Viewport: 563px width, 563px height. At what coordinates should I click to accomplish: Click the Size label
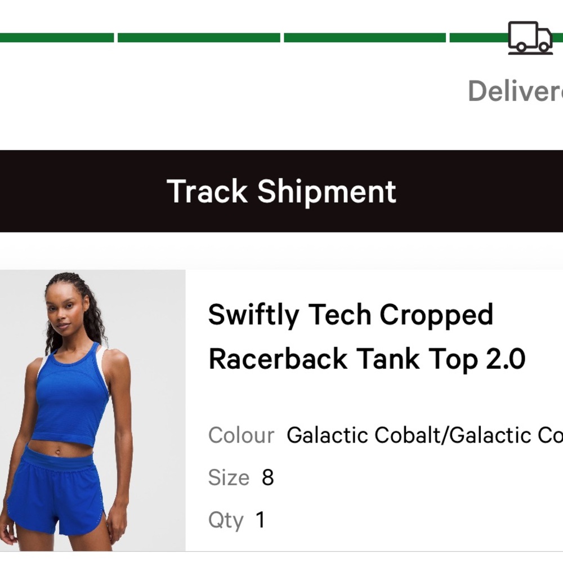229,477
